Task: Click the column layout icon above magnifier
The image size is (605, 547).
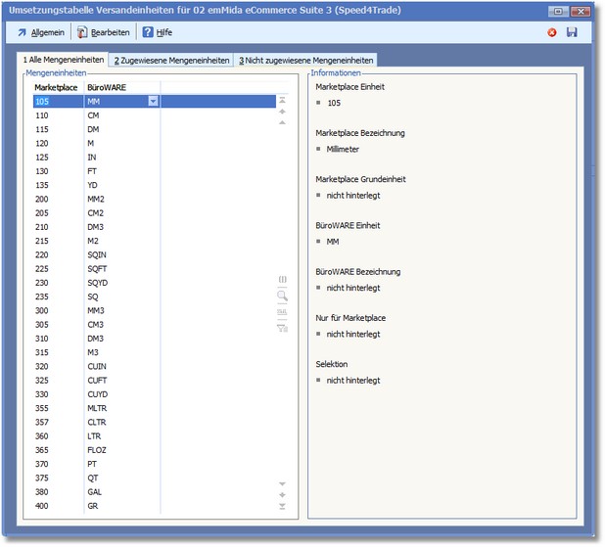Action: (282, 280)
